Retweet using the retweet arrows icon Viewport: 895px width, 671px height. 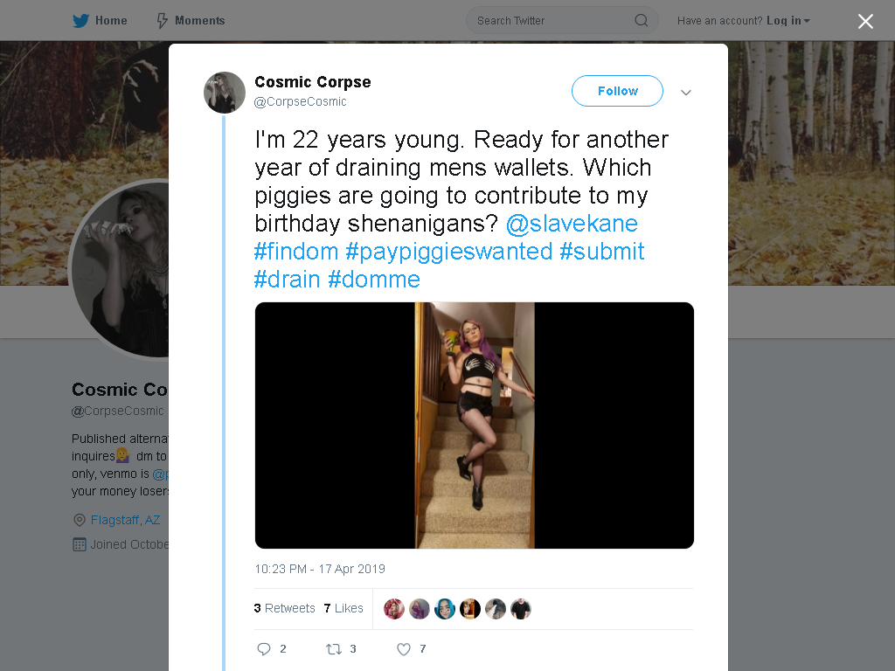333,649
